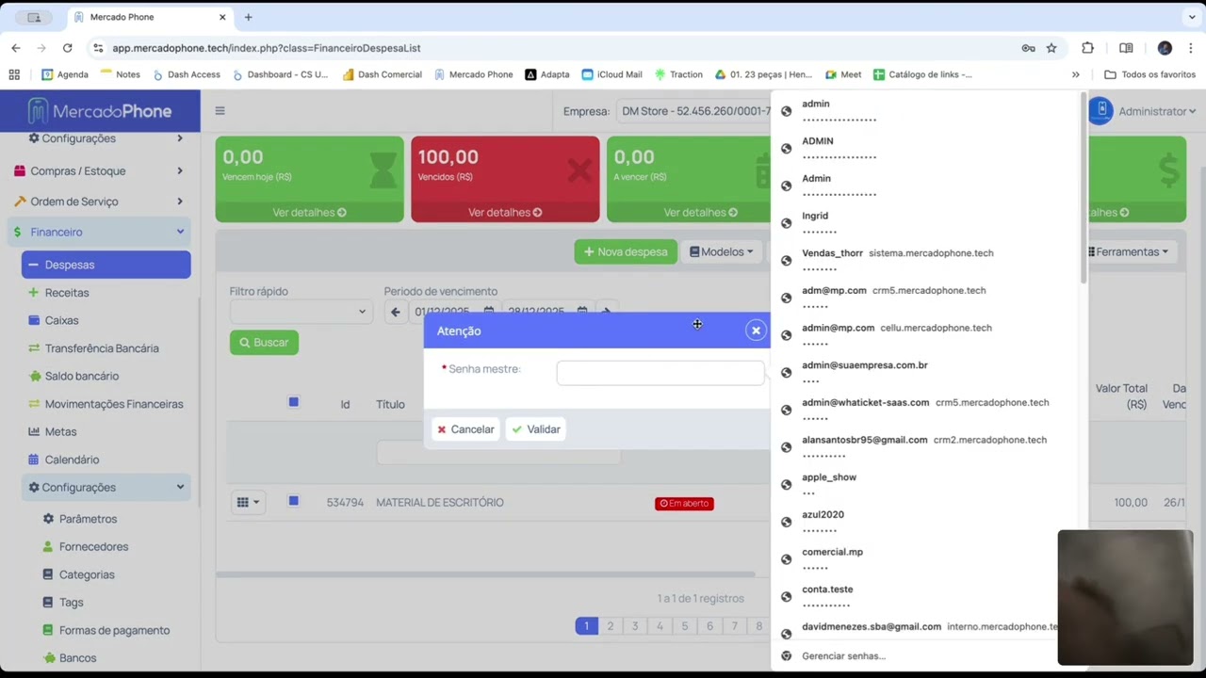
Task: Select saved password admin@suaempresa.com.br
Action: click(x=926, y=372)
